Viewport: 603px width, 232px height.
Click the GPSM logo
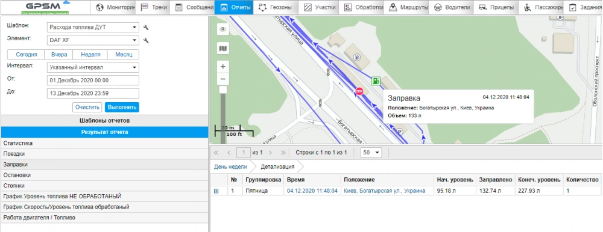[x=45, y=7]
